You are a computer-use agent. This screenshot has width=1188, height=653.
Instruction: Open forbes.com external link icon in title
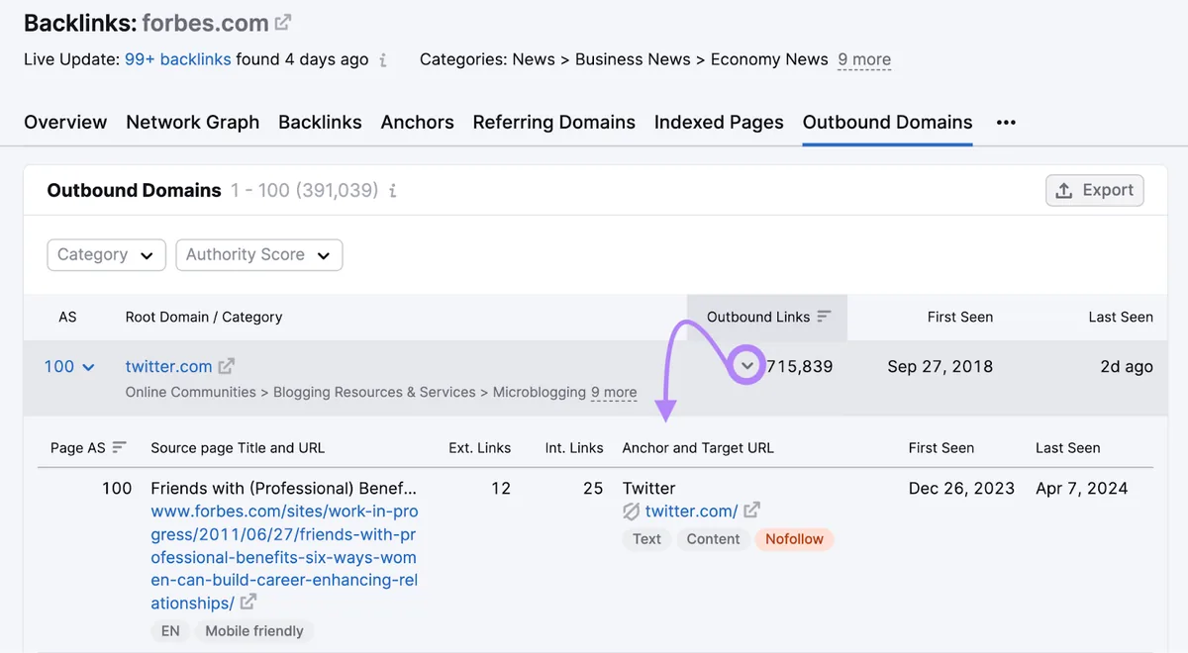283,22
